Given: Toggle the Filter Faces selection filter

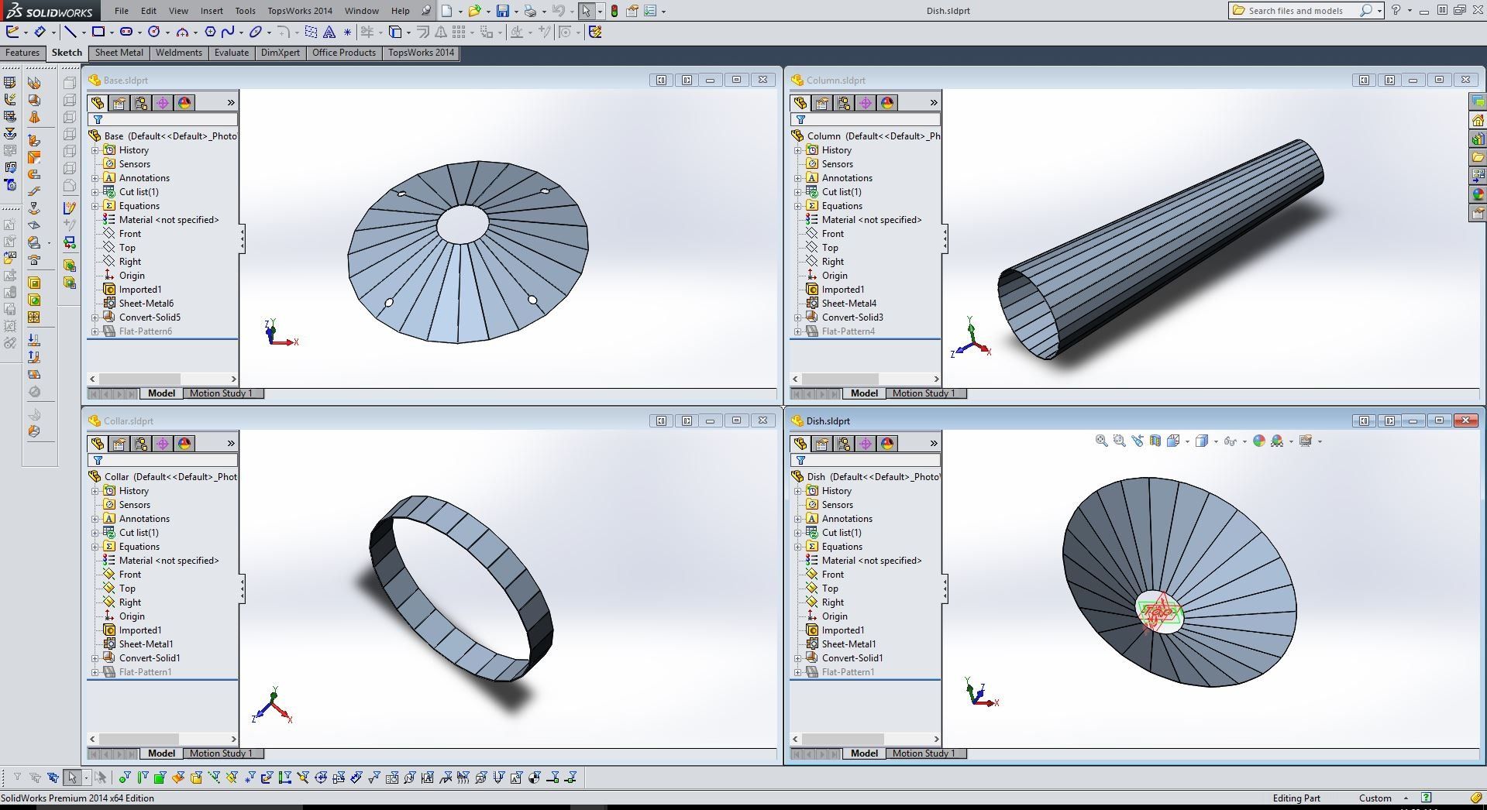Looking at the screenshot, I should (160, 777).
